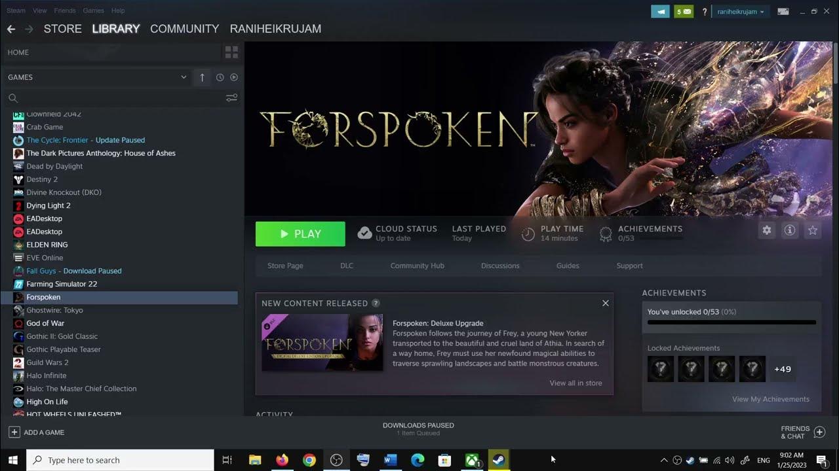The width and height of the screenshot is (839, 471).
Task: Click View all in store
Action: click(x=576, y=383)
